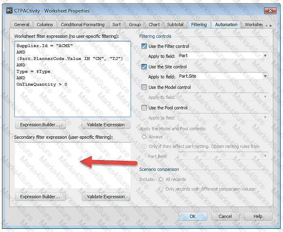
Task: Select the Group tab
Action: pos(134,25)
